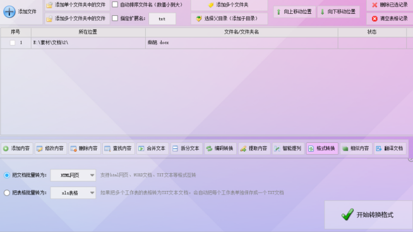This screenshot has height=232, width=413.
Task: Tick the 指定扩展名 checkbox
Action: (x=115, y=18)
